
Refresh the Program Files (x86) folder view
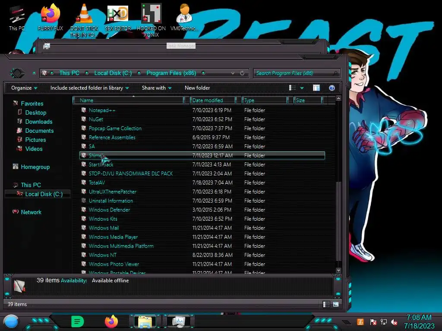point(242,73)
